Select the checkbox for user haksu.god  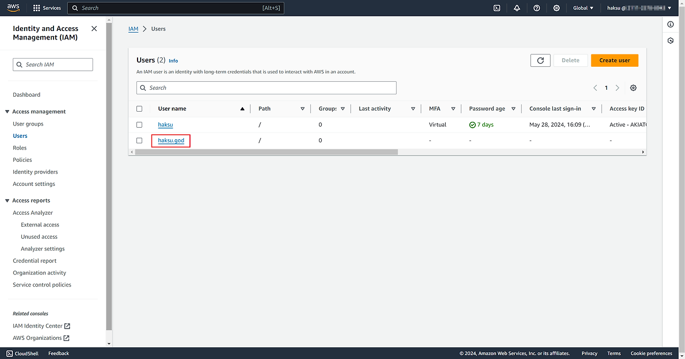tap(139, 141)
